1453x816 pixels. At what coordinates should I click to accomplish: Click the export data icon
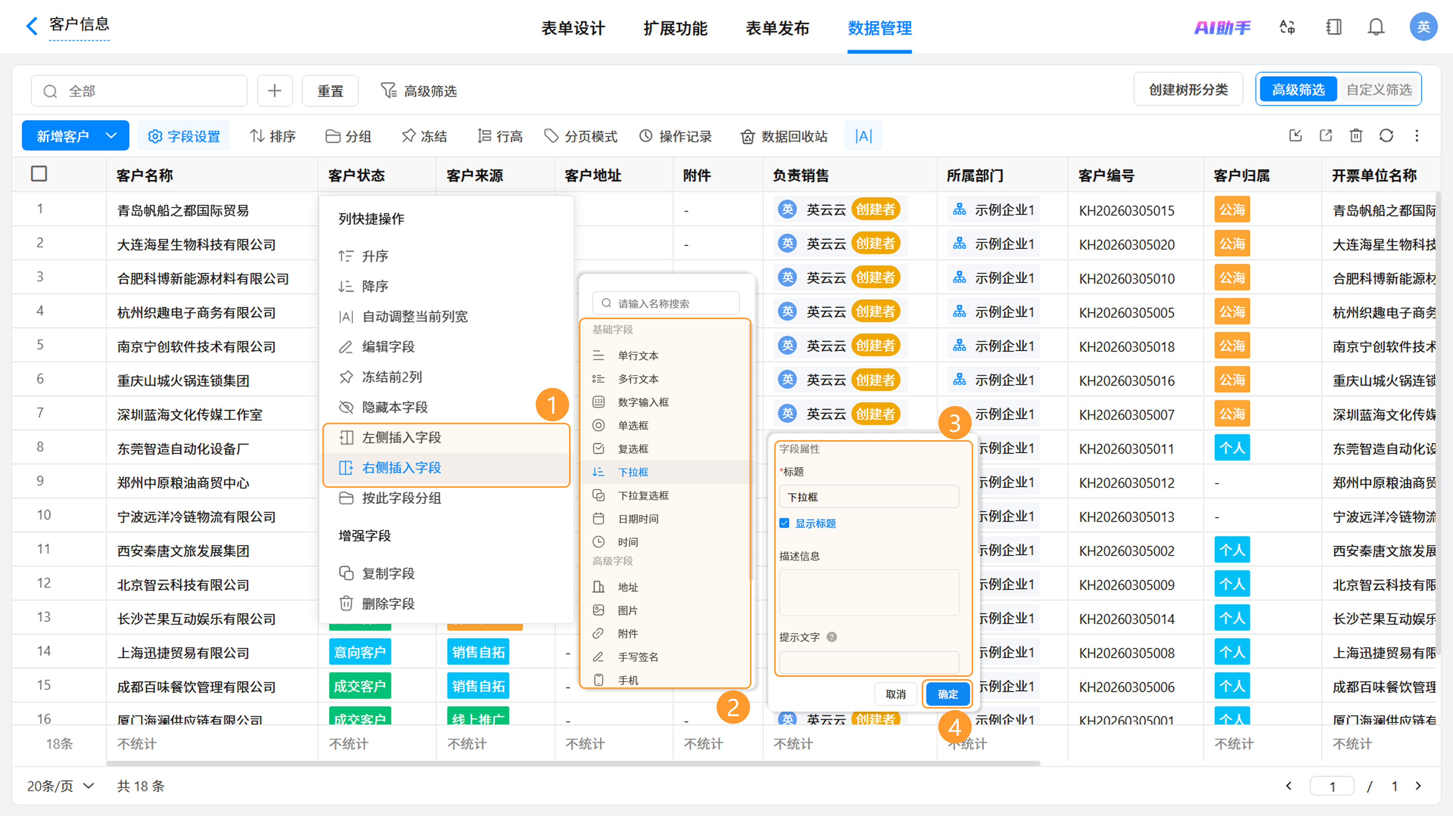point(1325,136)
